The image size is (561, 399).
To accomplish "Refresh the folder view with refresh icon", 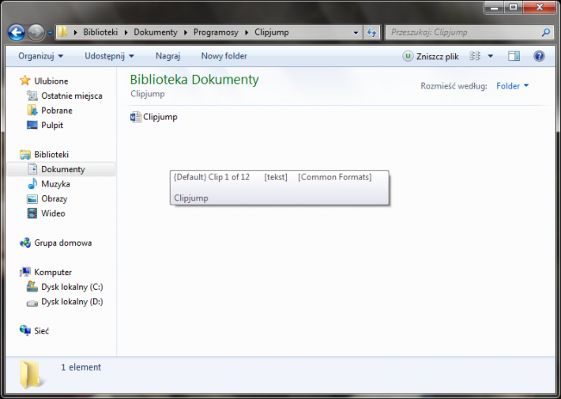I will tap(371, 32).
